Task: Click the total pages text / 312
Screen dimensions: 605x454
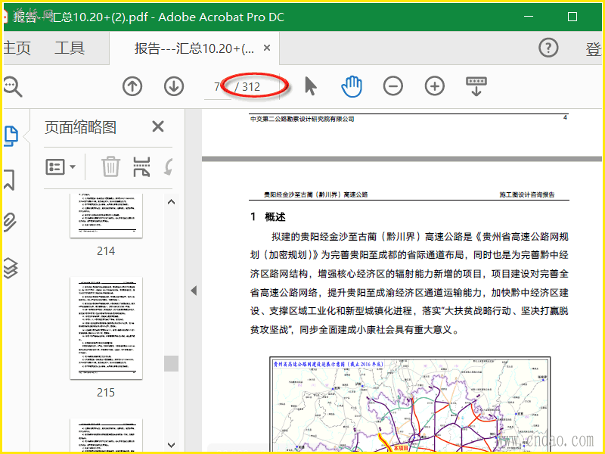Action: (247, 86)
